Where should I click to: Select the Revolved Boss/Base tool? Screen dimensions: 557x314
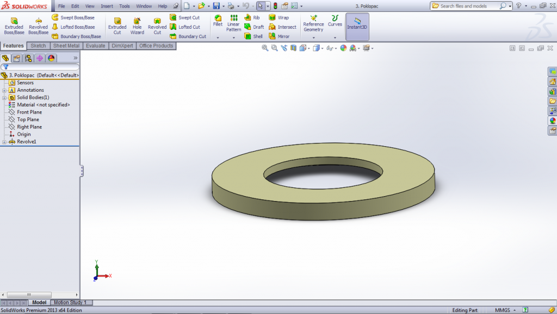click(x=38, y=26)
